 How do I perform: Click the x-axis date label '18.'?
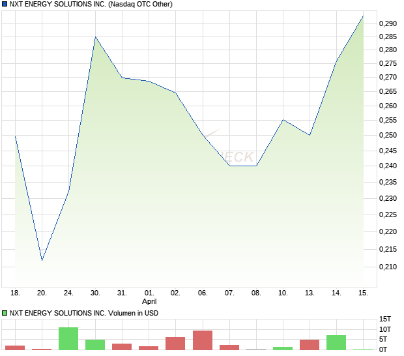coord(15,293)
